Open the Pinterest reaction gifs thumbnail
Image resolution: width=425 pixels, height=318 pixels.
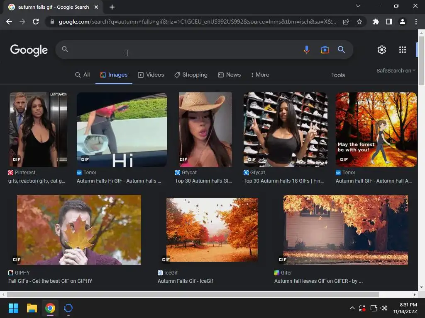click(x=38, y=130)
